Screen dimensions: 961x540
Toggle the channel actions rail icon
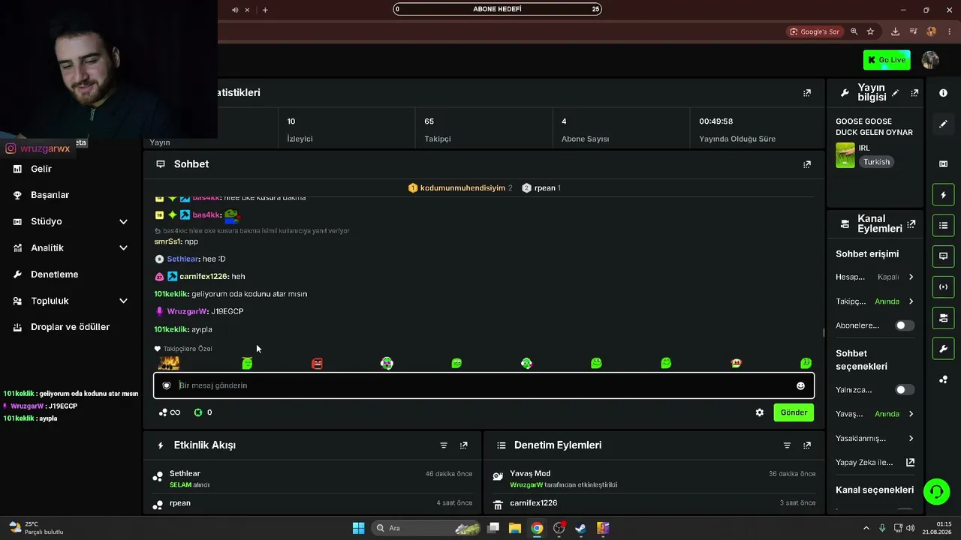point(943,318)
